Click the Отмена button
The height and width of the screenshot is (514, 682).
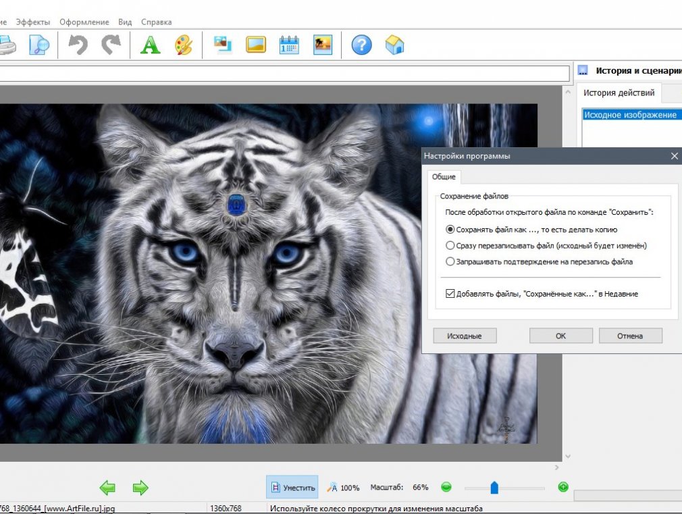click(630, 336)
